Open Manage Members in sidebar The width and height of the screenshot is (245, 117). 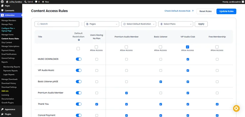(x=9, y=21)
